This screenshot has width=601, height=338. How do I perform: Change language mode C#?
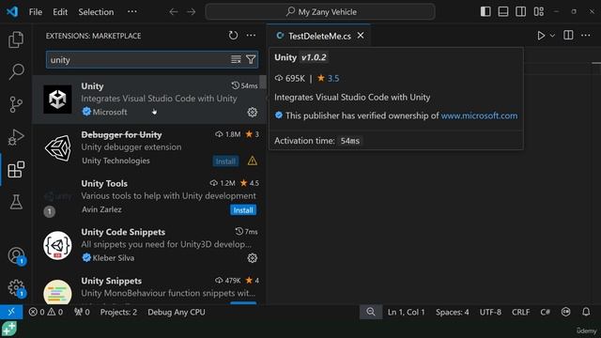(x=545, y=313)
